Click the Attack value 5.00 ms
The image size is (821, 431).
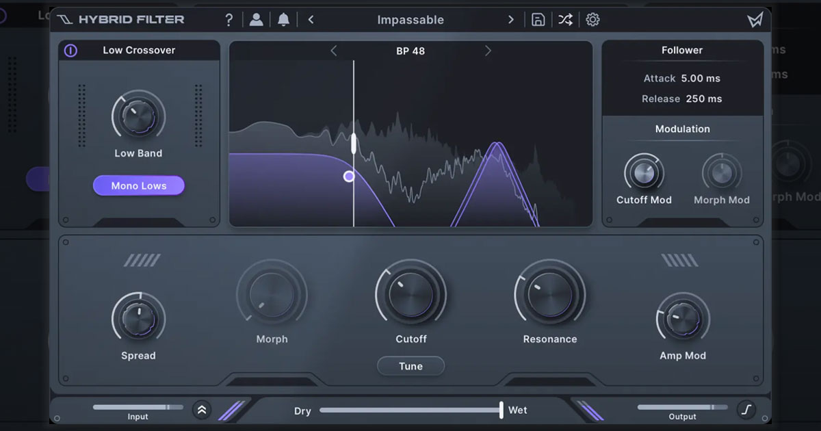point(701,79)
